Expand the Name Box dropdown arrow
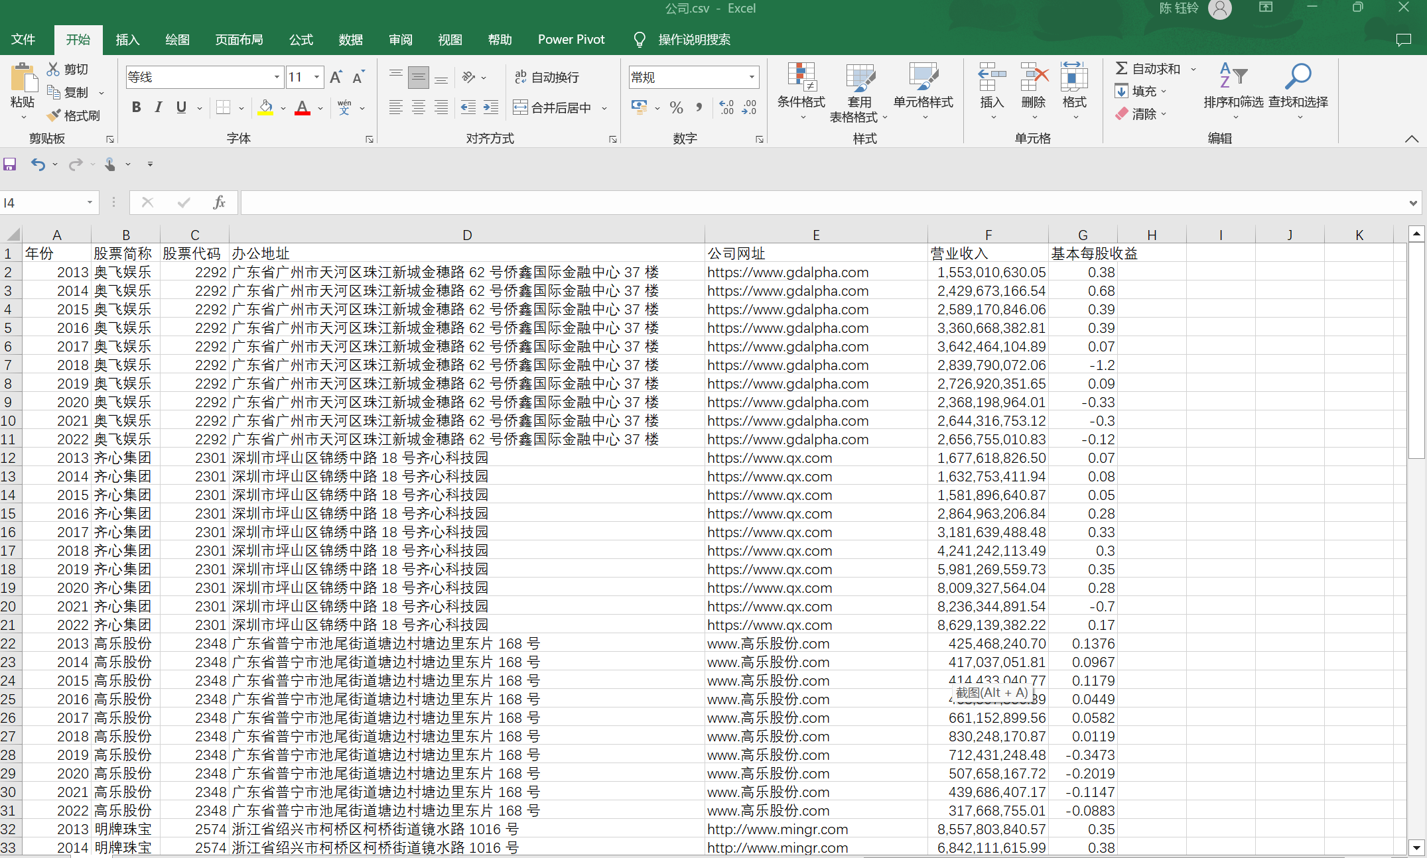The width and height of the screenshot is (1427, 858). (x=90, y=202)
